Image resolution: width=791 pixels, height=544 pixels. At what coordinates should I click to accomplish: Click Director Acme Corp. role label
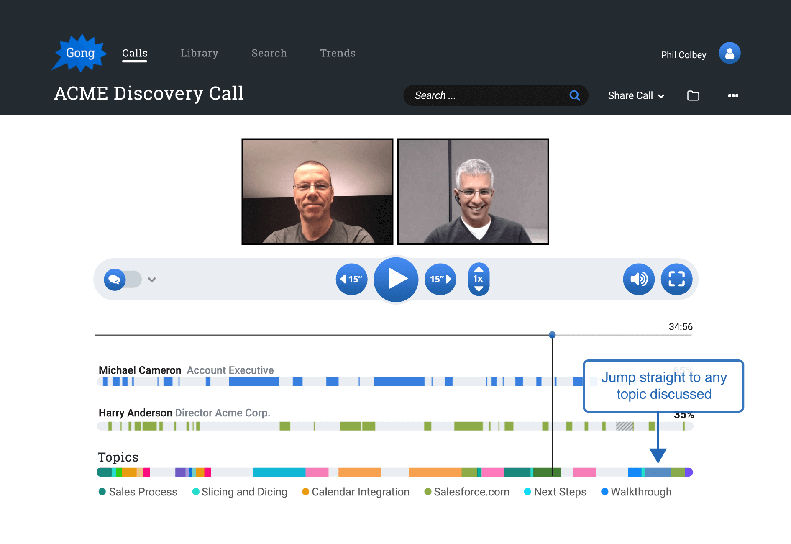pos(223,413)
